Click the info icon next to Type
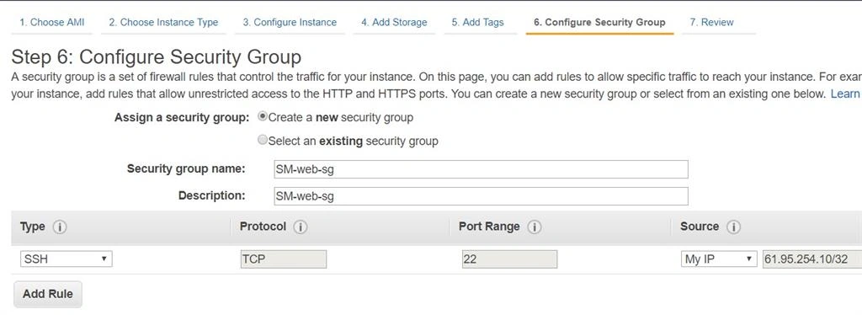The image size is (862, 315). (60, 227)
